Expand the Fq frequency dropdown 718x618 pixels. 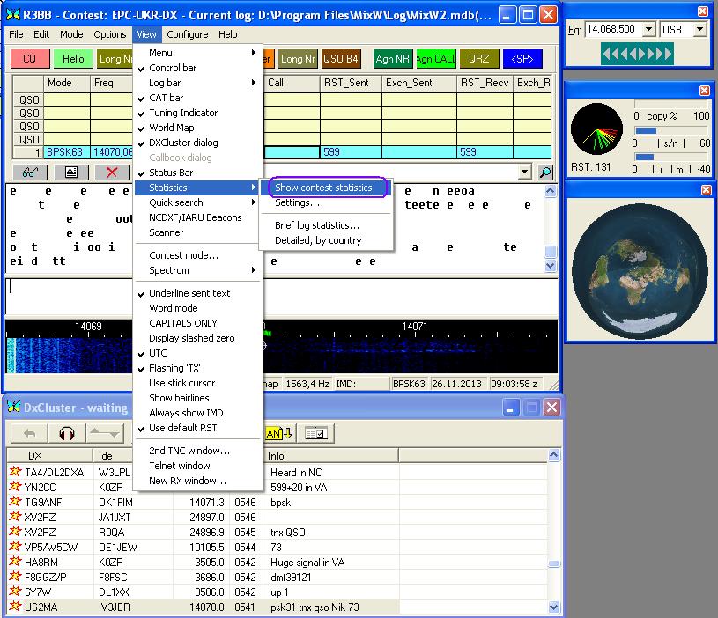pyautogui.click(x=648, y=30)
